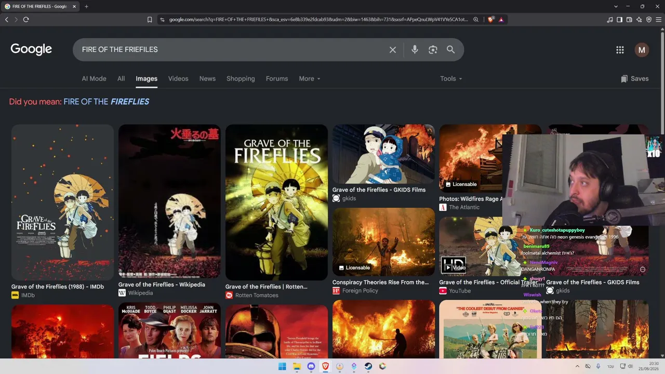
Task: Open Grave of the Fireflies (1988) - IMDb link
Action: point(58,287)
